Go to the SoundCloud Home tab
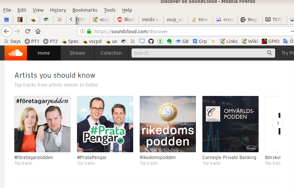294x188 pixels. (x=44, y=53)
